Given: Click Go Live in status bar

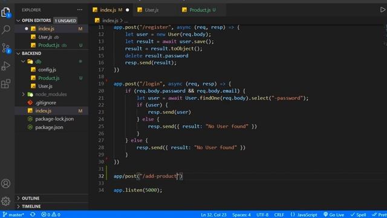Looking at the screenshot, I should [334, 215].
